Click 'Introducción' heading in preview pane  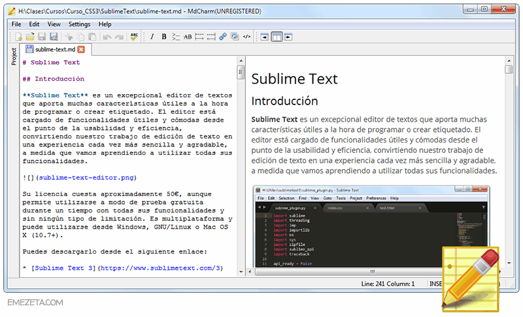(x=284, y=101)
